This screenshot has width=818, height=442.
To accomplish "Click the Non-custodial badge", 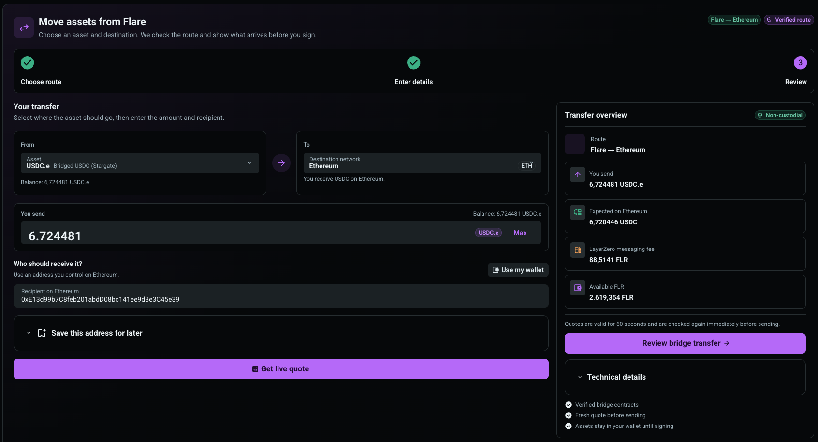I will point(780,115).
